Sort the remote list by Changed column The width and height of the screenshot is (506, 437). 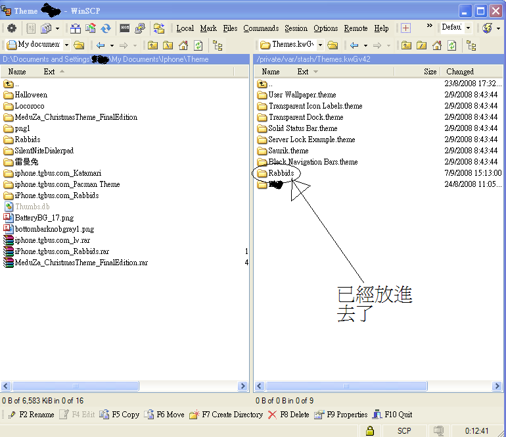(x=460, y=72)
